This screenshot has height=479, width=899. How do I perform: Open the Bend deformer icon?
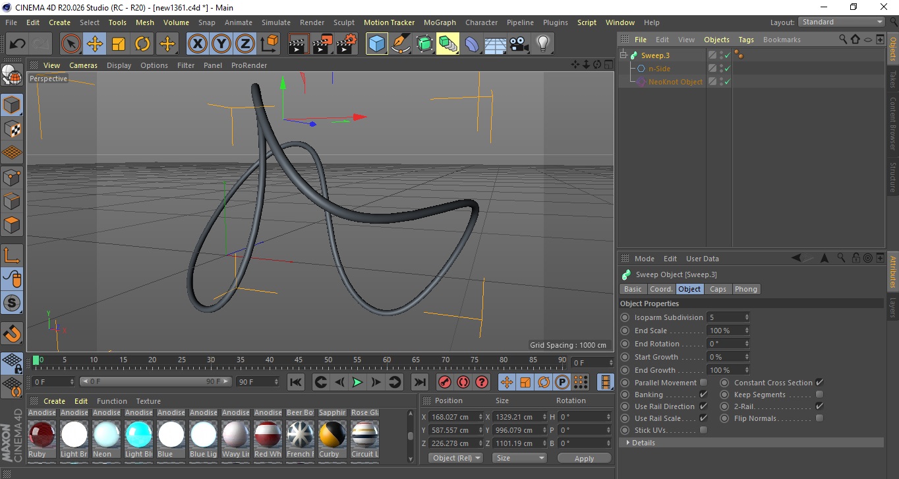point(472,44)
